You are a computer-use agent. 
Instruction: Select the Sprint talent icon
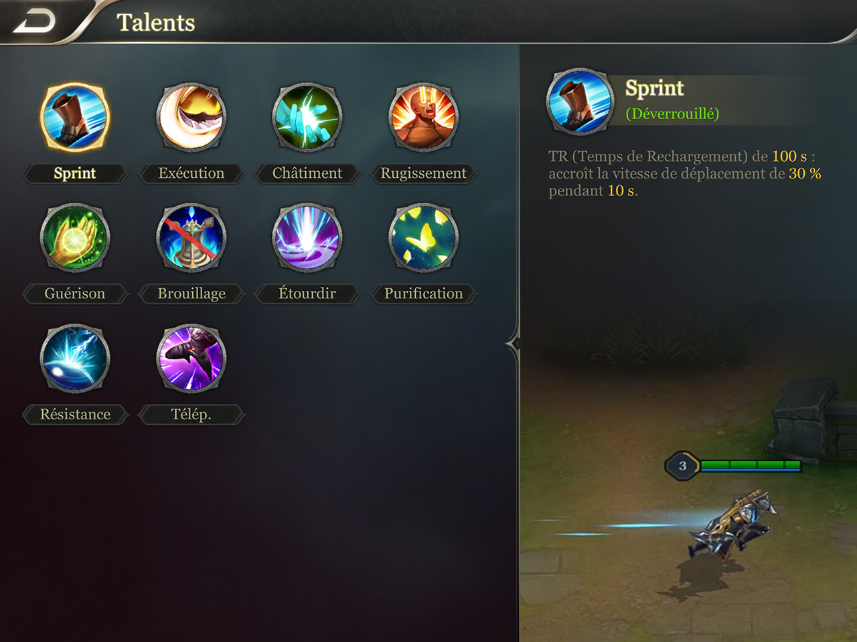(74, 118)
